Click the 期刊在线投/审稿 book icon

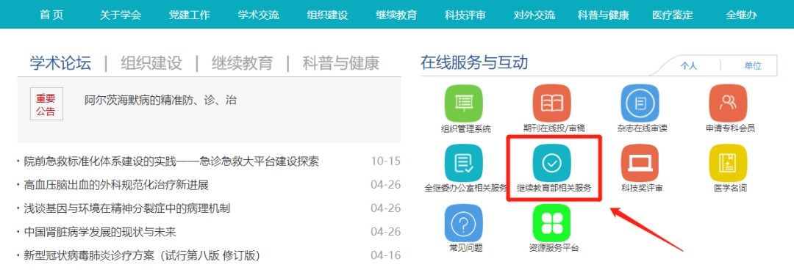(552, 103)
